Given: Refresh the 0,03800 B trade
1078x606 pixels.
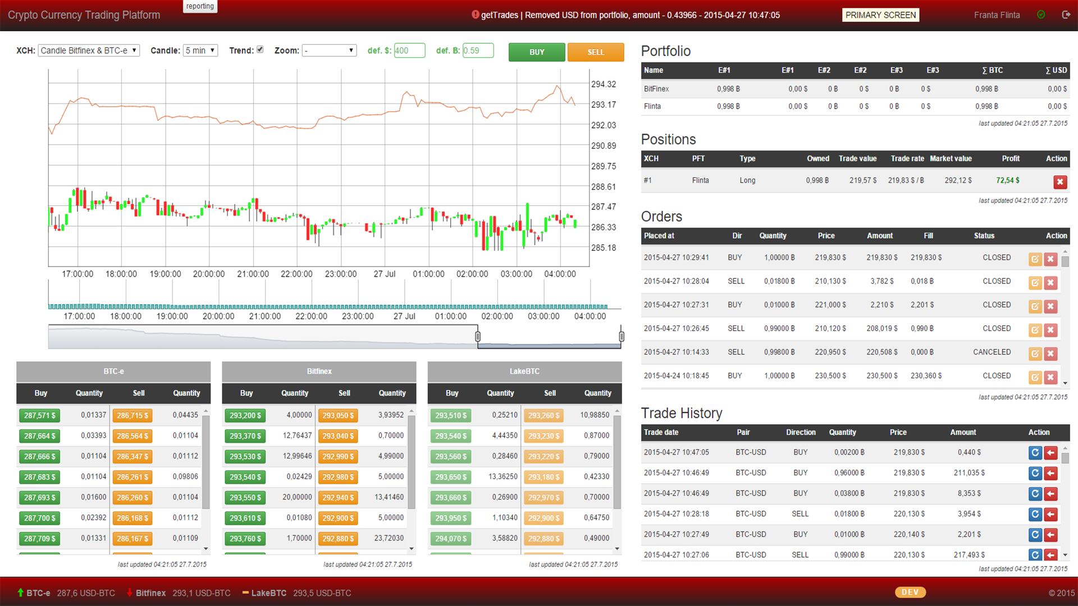Looking at the screenshot, I should [x=1035, y=494].
